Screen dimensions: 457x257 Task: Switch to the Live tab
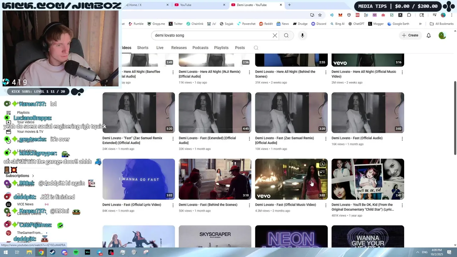coord(160,48)
